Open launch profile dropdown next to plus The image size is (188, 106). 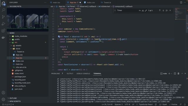(x=172, y=74)
